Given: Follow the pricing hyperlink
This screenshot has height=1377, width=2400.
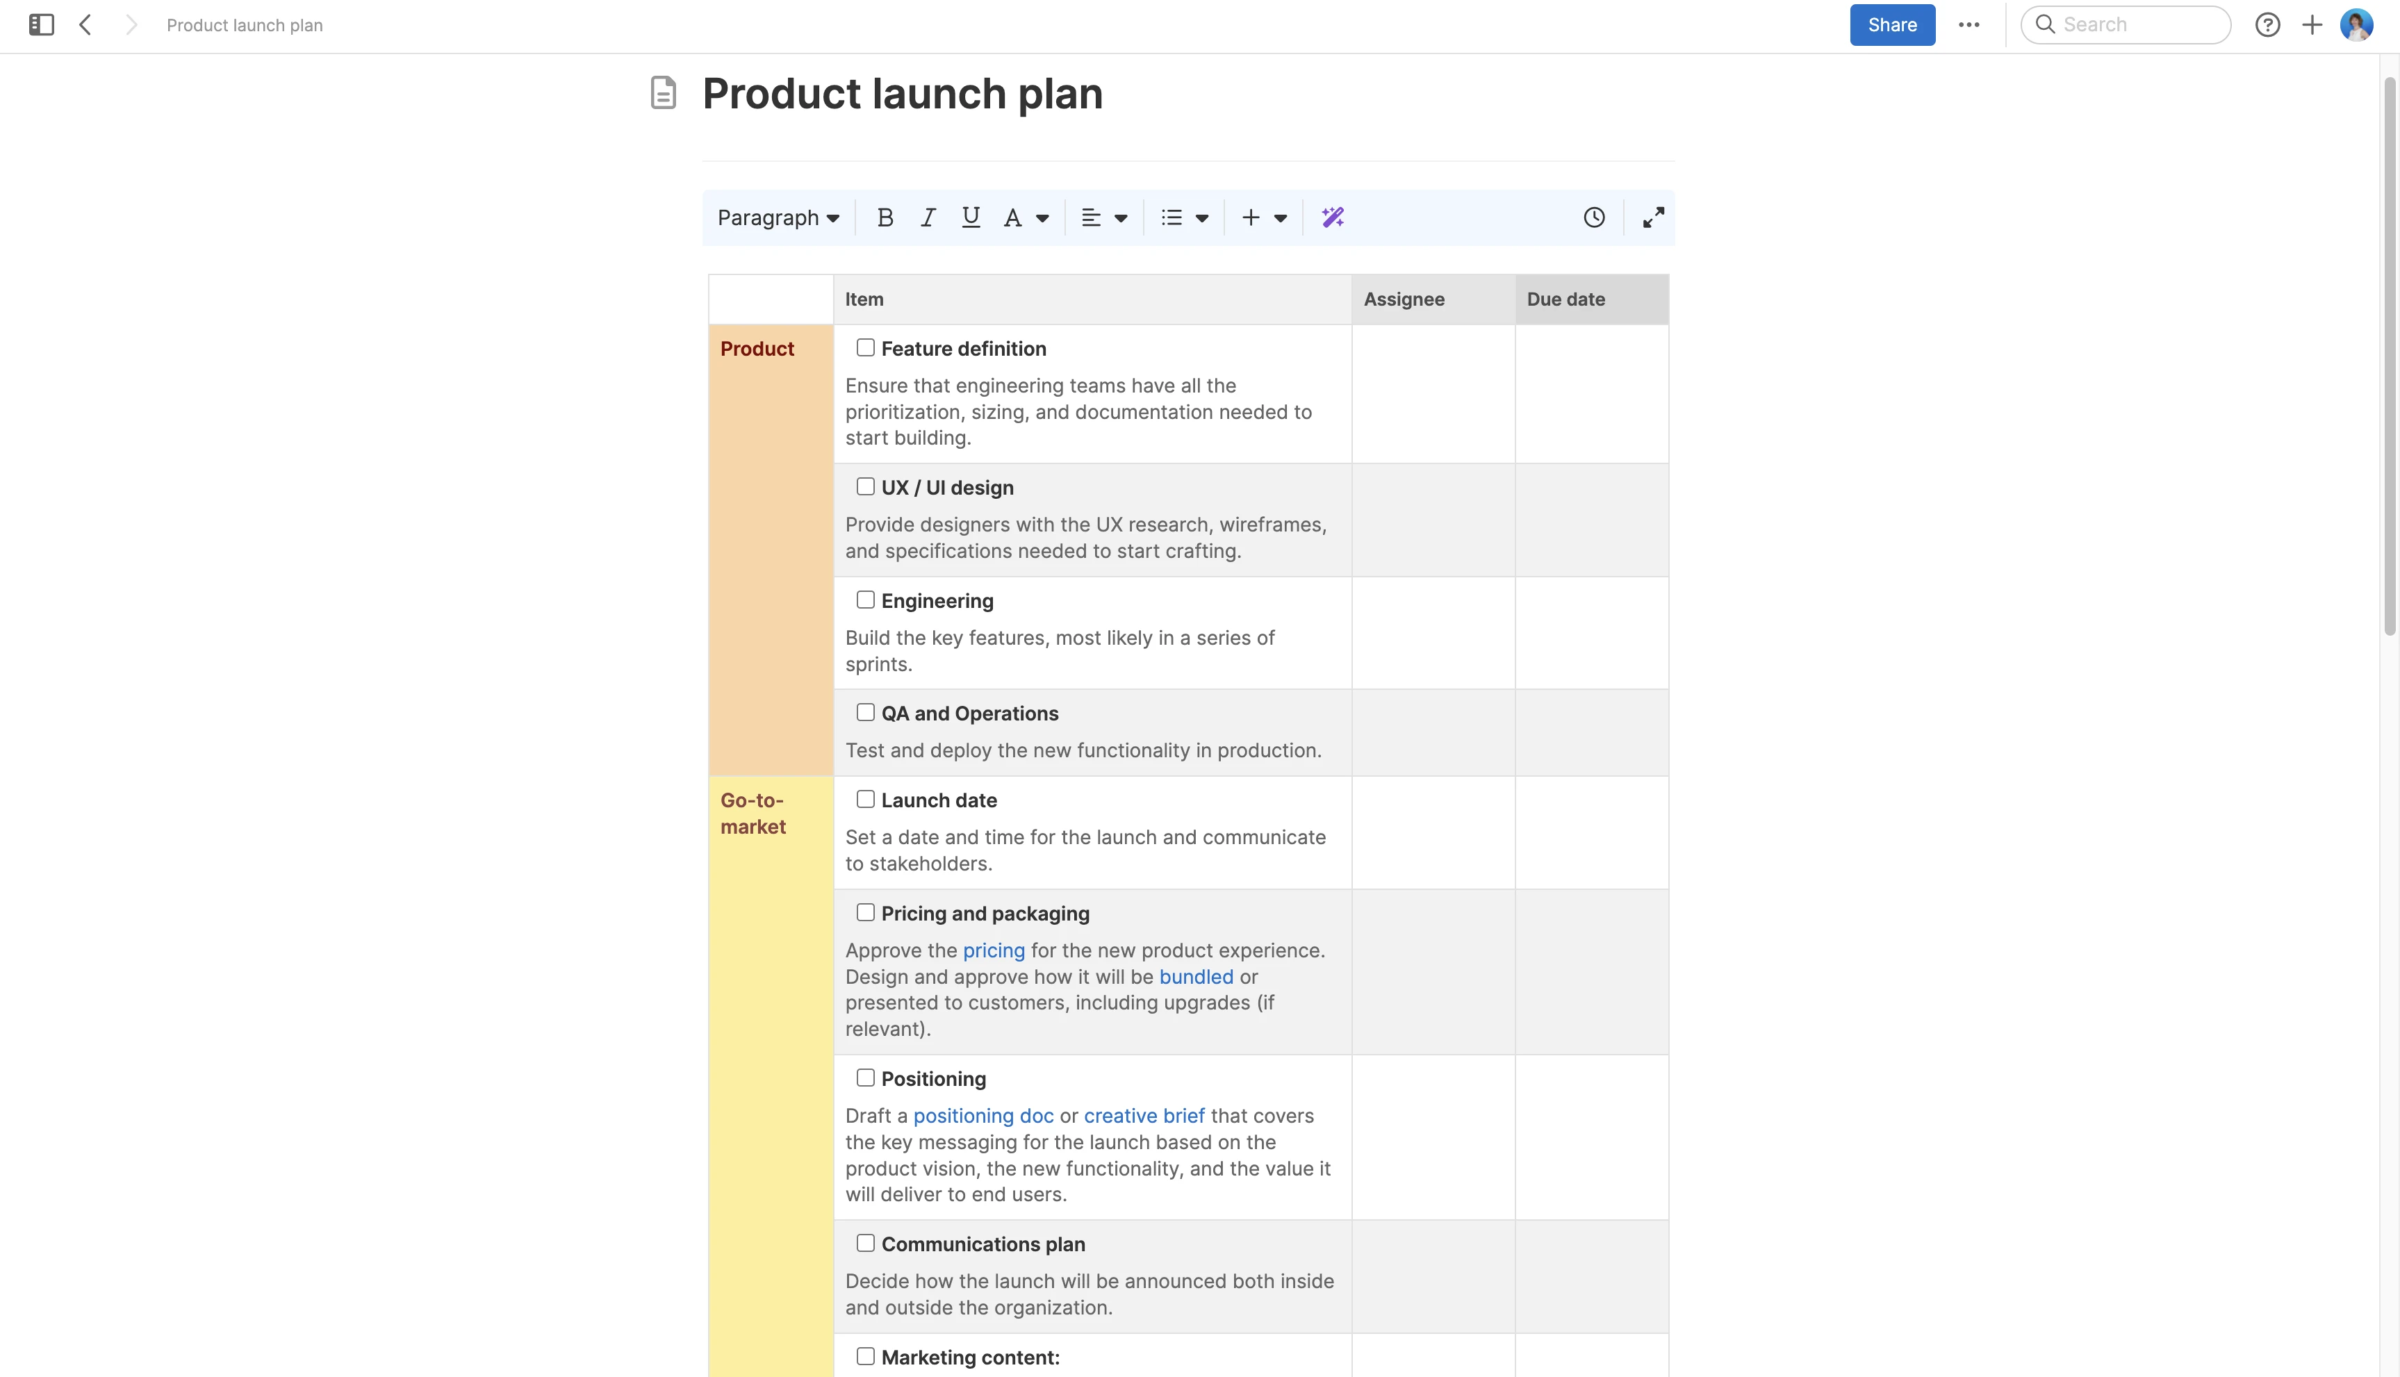Looking at the screenshot, I should pyautogui.click(x=993, y=950).
